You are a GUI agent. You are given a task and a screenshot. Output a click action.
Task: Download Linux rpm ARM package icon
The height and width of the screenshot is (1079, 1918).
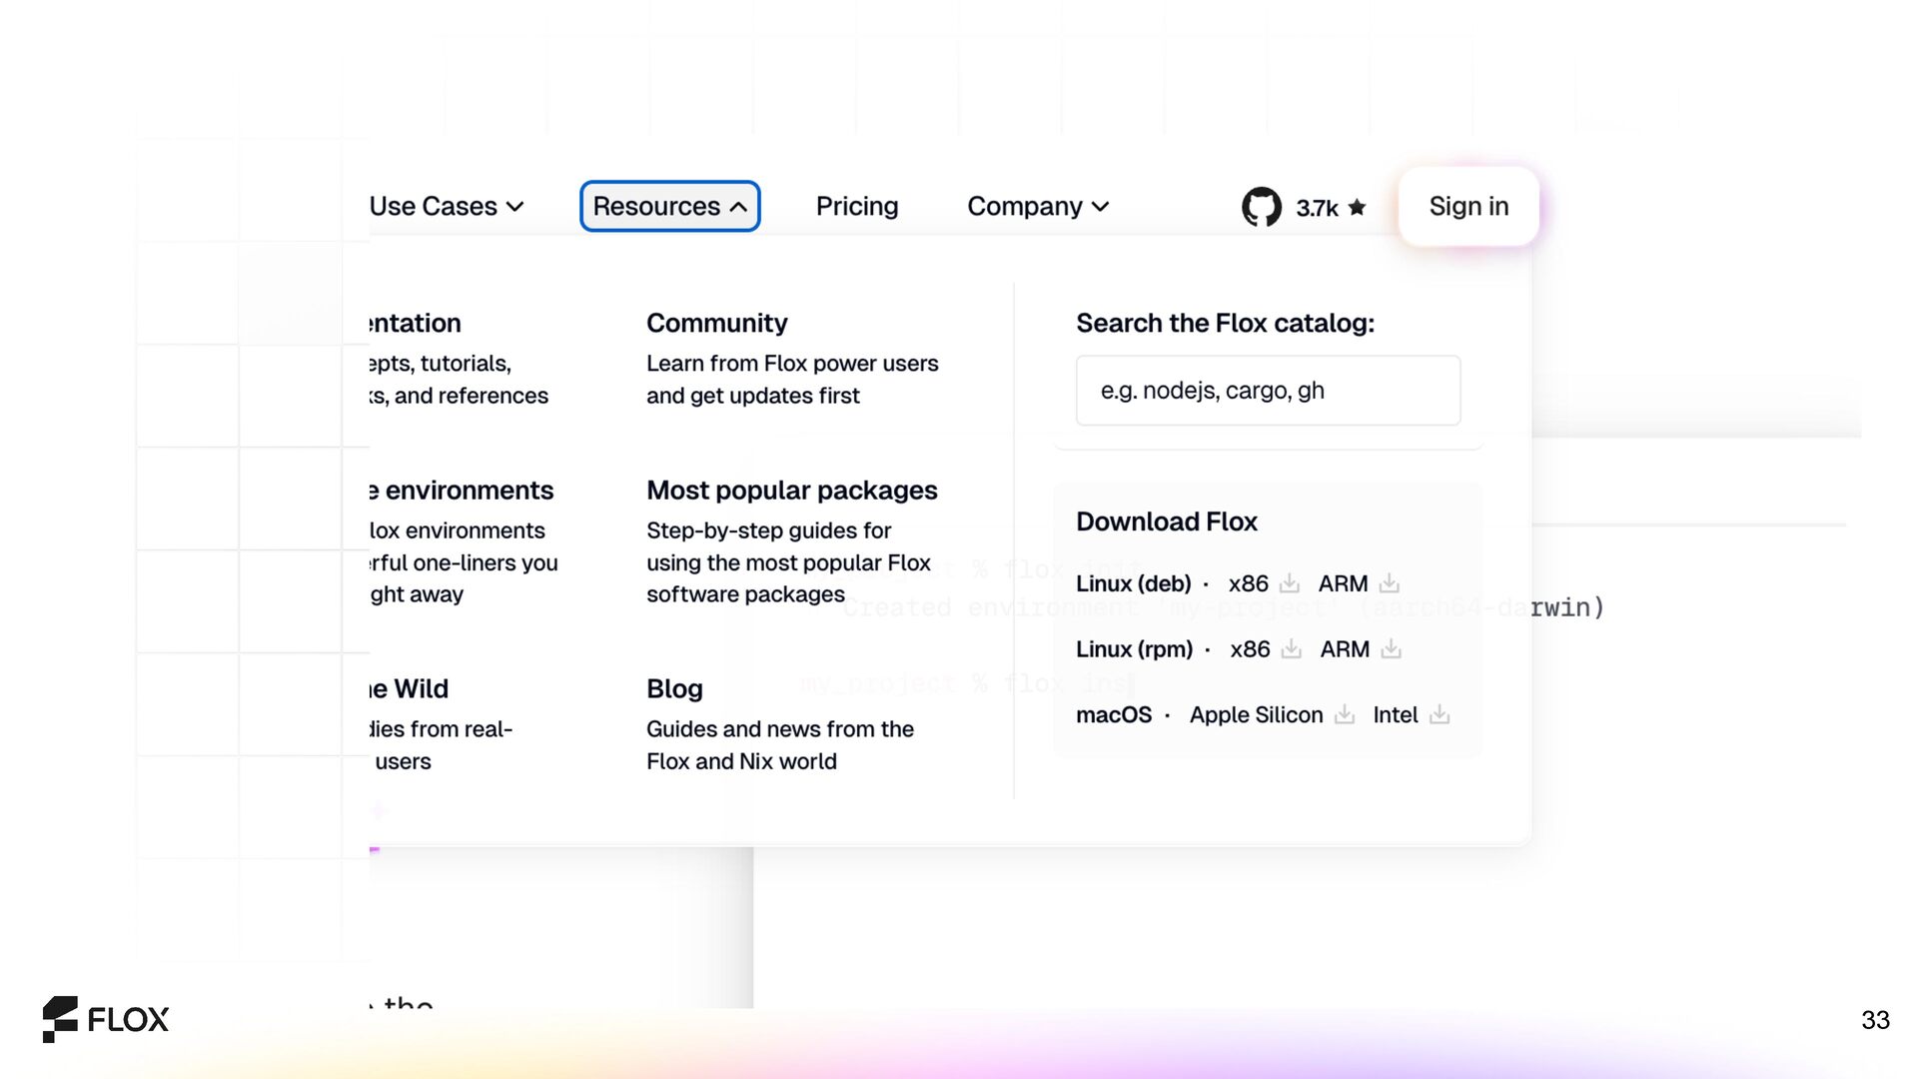1392,649
